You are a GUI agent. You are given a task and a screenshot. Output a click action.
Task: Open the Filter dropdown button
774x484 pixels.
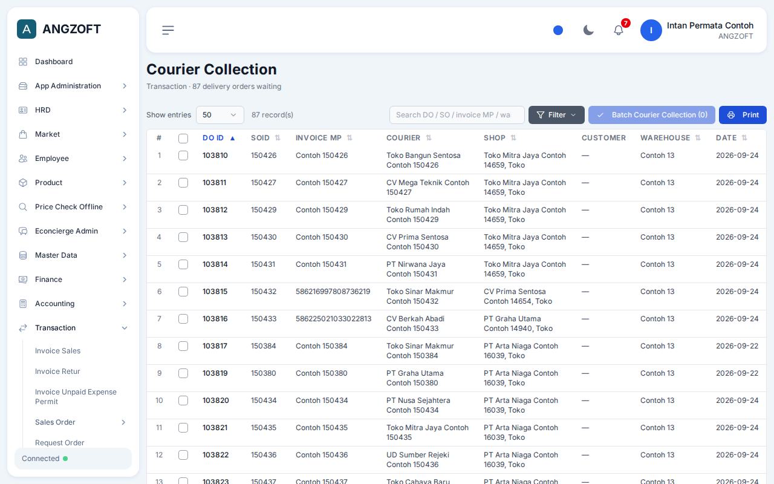click(x=556, y=115)
